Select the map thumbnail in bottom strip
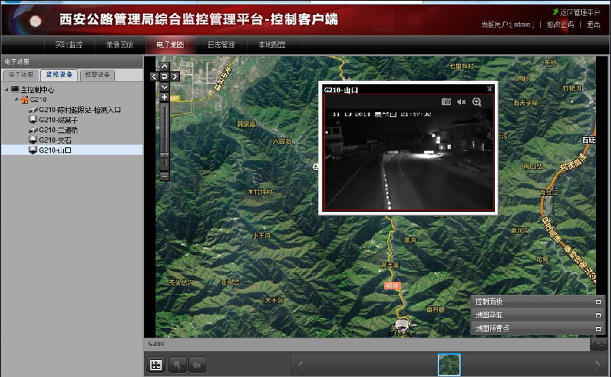The image size is (611, 377). tap(449, 365)
